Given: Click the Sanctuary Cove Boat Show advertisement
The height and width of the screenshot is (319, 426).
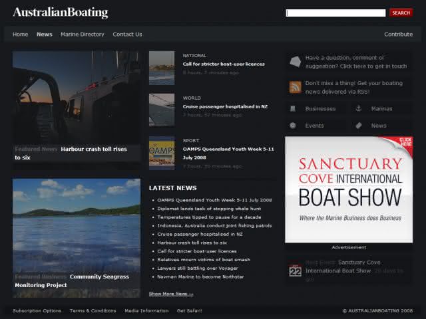Looking at the screenshot, I should click(349, 189).
